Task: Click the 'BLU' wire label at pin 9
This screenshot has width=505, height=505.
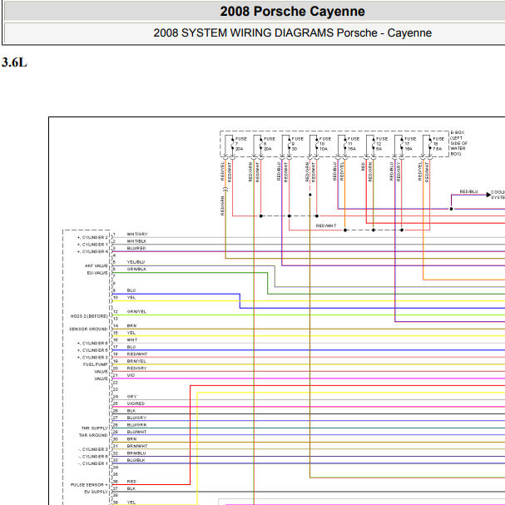Action: point(131,290)
